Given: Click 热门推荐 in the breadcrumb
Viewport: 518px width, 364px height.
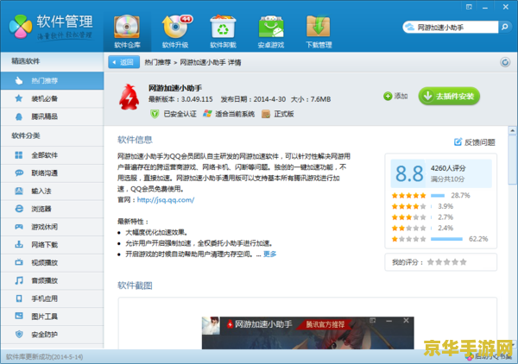Looking at the screenshot, I should coord(158,62).
